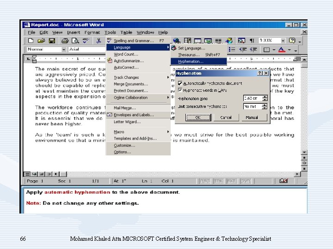
Task: Toggle Show/Hide paragraph marks
Action: (252, 41)
